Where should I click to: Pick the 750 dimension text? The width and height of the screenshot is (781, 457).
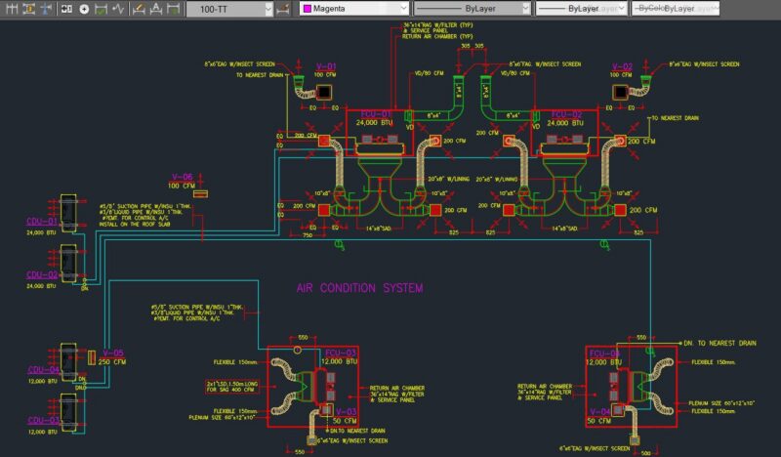(x=308, y=235)
